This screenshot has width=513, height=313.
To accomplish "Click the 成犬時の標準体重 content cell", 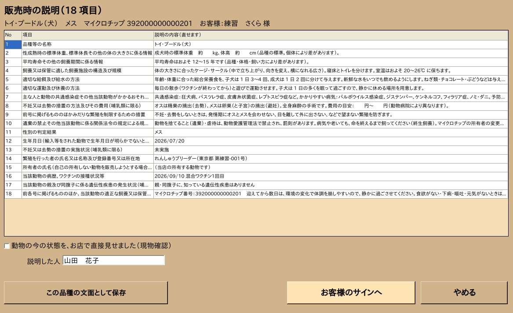I will pyautogui.click(x=331, y=53).
